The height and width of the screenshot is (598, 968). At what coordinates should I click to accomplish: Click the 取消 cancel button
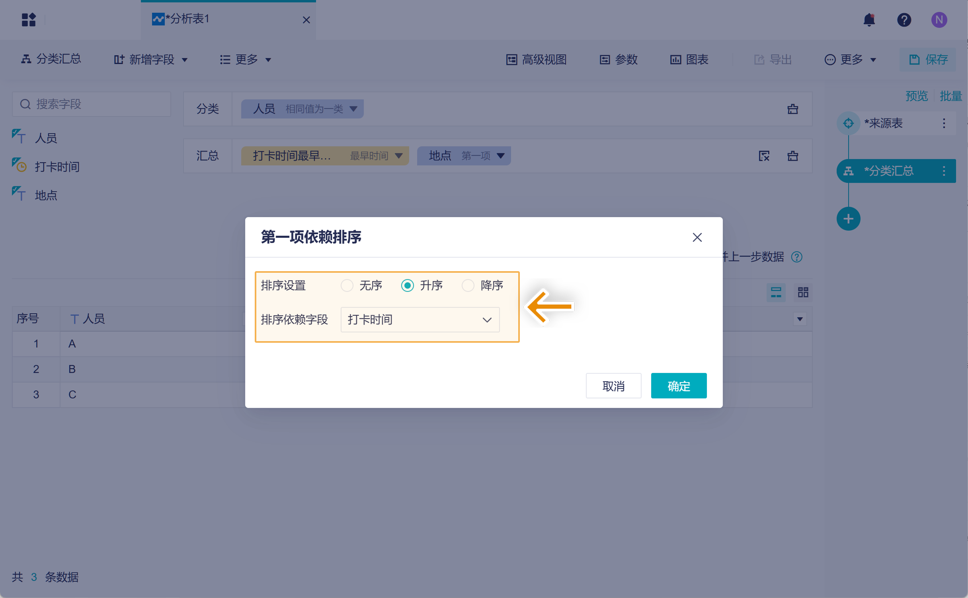pyautogui.click(x=613, y=385)
